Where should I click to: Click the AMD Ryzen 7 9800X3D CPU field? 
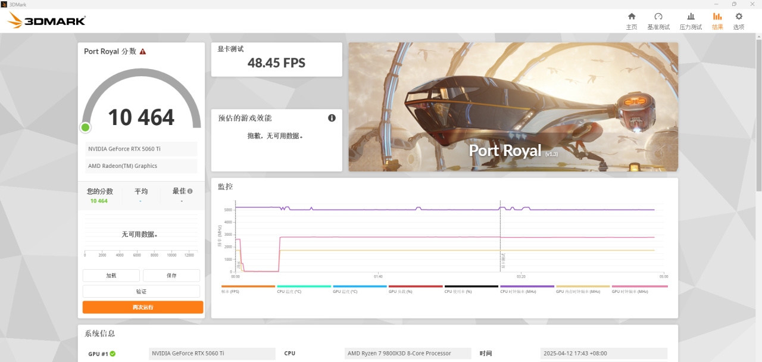tap(409, 354)
